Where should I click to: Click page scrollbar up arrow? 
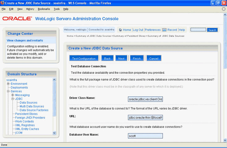tap(225, 15)
